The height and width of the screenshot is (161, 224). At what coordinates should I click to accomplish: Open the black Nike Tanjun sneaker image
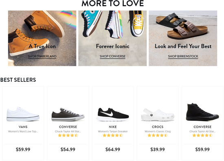point(113,114)
